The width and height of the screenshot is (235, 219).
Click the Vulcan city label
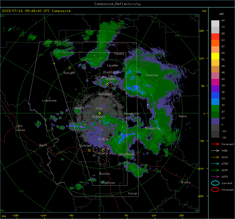click(133, 193)
